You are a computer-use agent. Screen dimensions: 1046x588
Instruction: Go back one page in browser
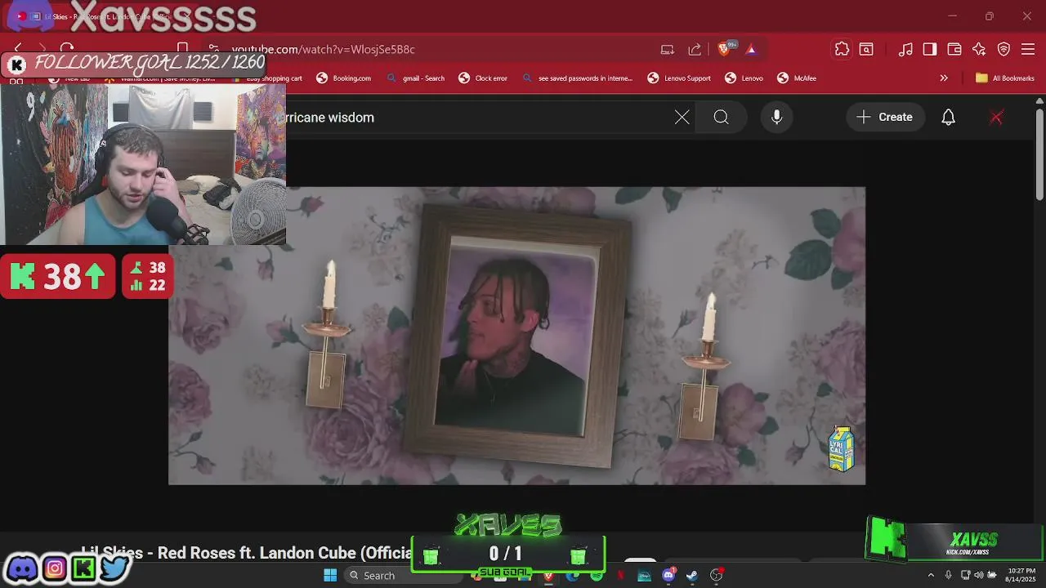pos(18,49)
